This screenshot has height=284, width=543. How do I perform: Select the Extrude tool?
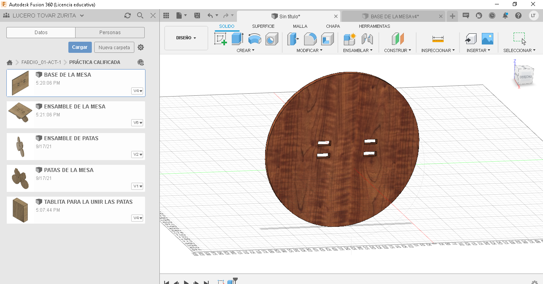coord(237,39)
